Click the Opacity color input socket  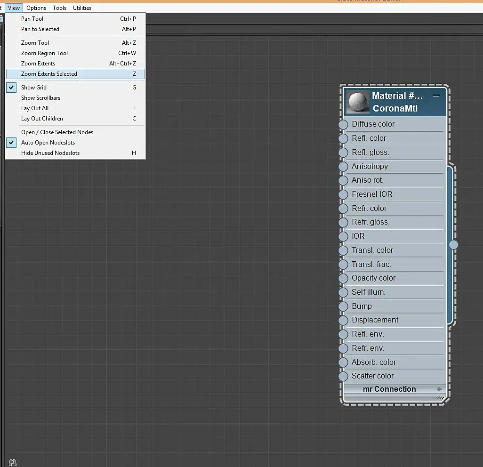point(344,279)
